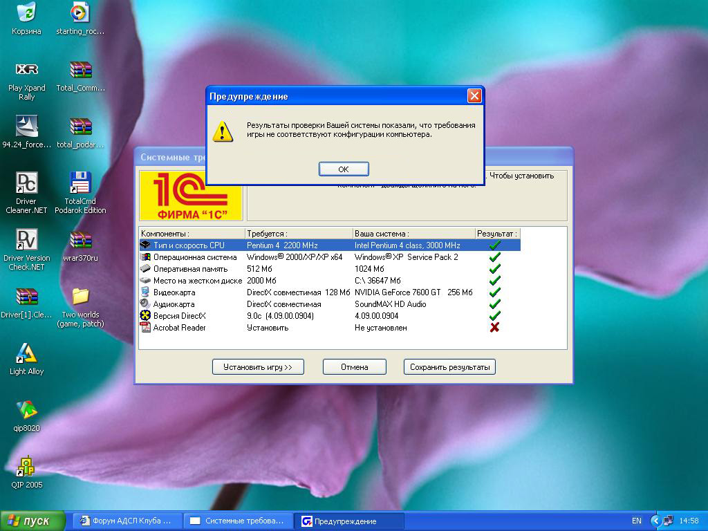Screen dimensions: 708x531
Task: Select Driver Cleaner.NET desktop shortcut
Action: (x=27, y=183)
